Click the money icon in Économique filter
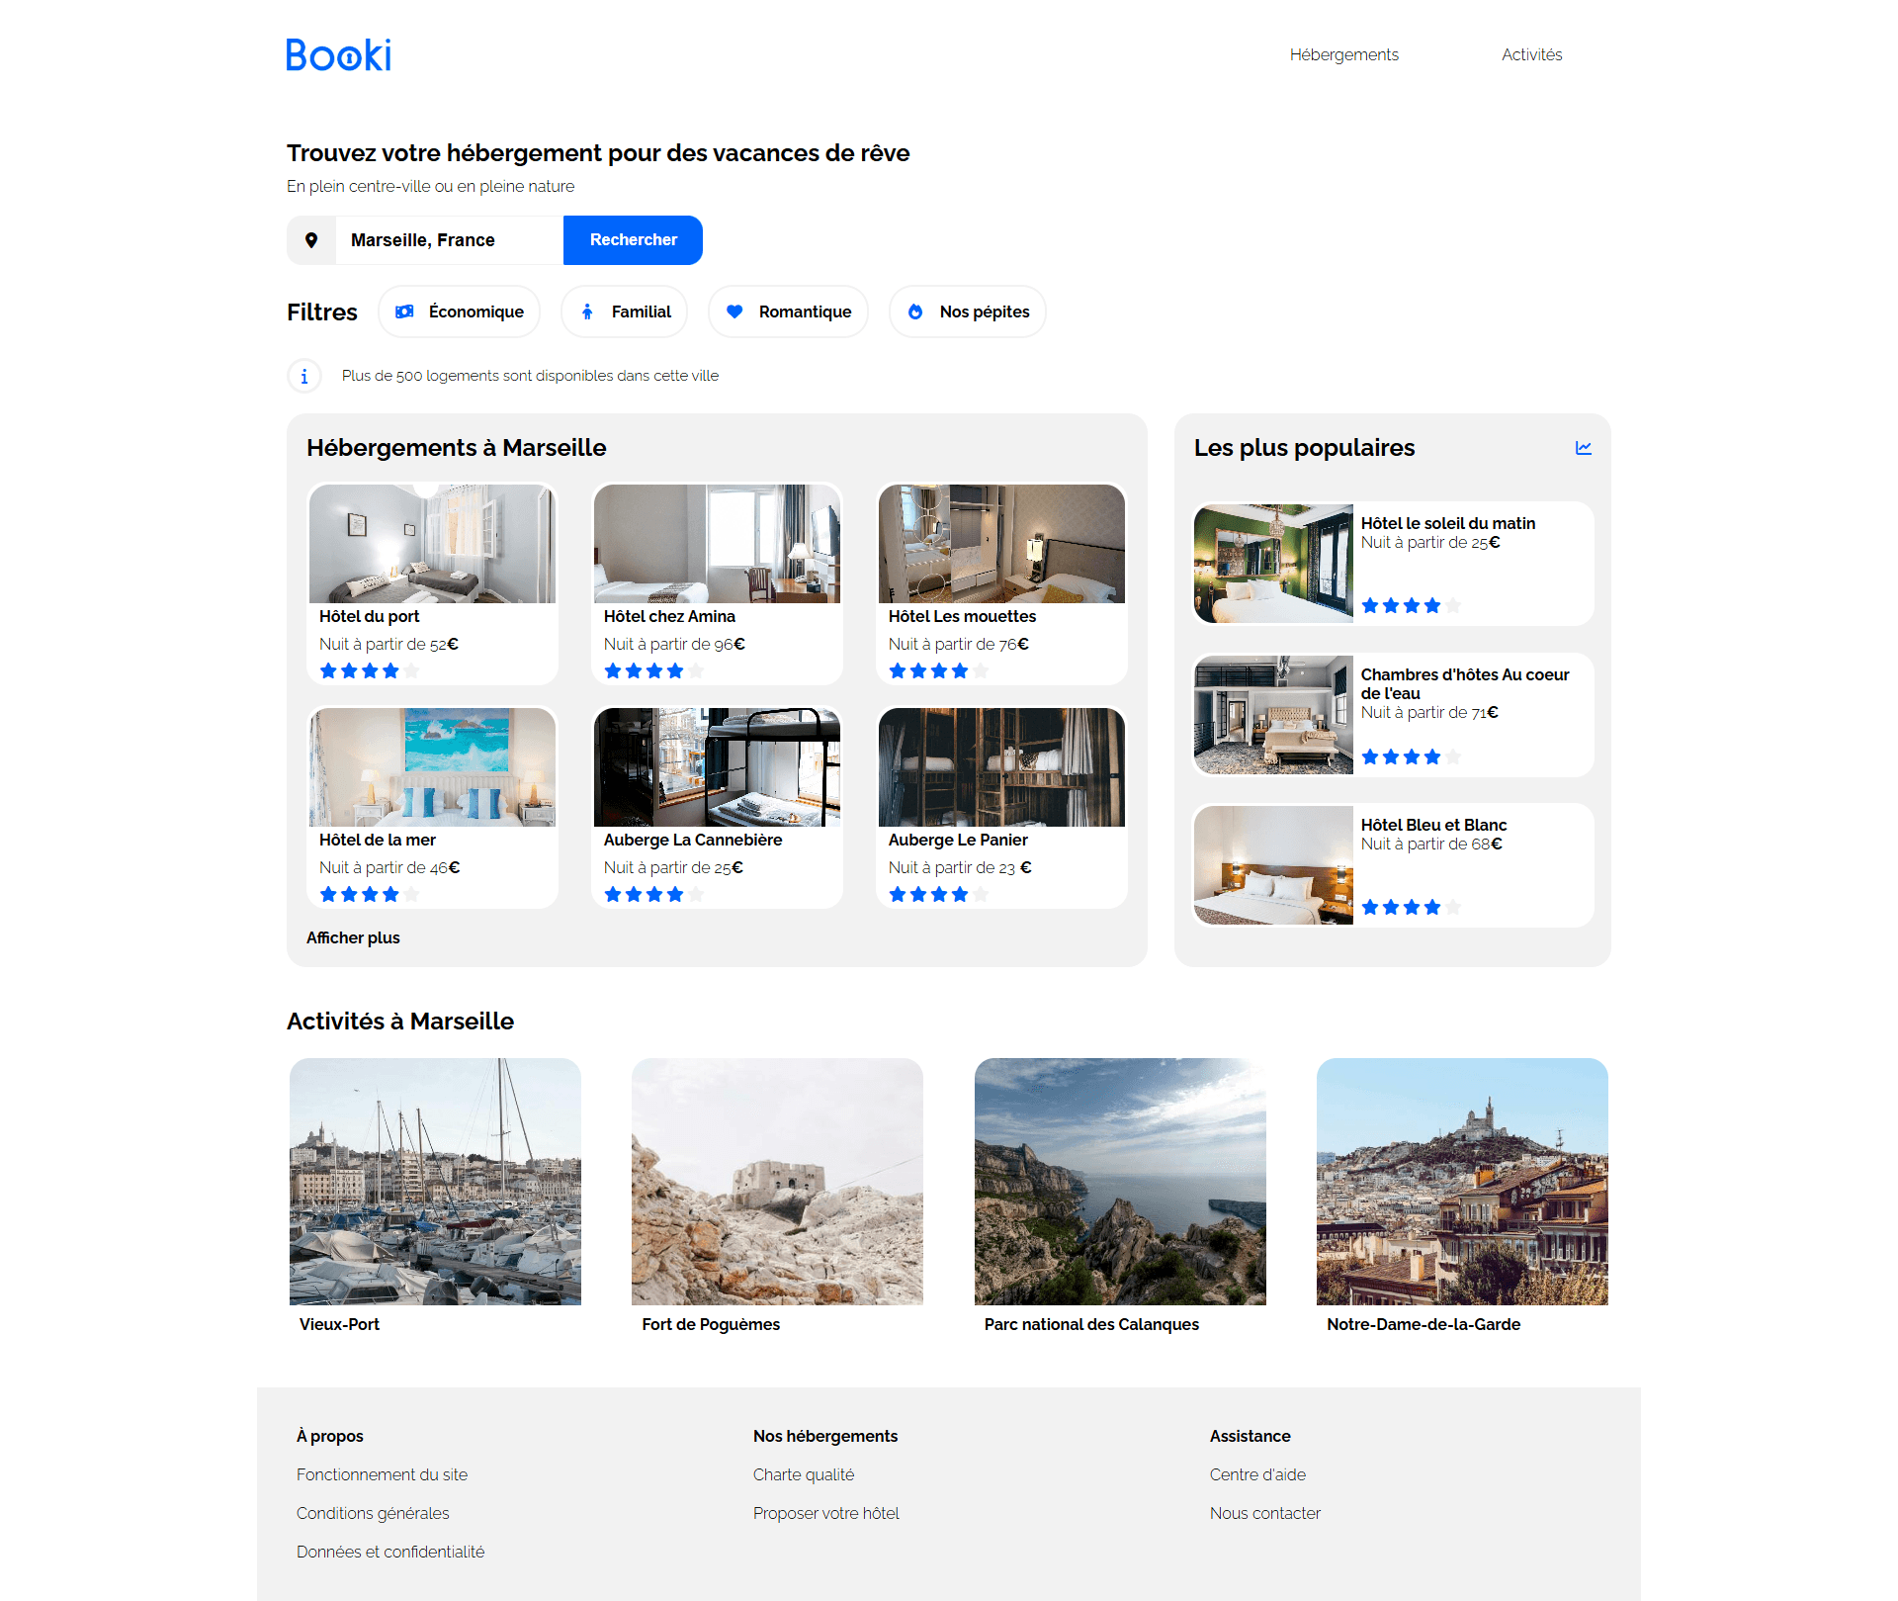Image resolution: width=1898 pixels, height=1601 pixels. [x=404, y=311]
